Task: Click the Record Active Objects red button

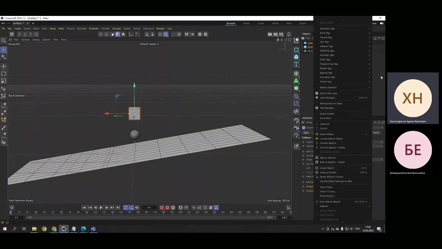Action: (162, 207)
